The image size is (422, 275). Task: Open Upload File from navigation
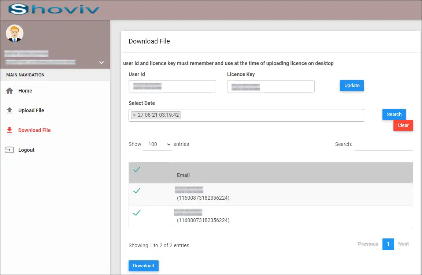click(31, 110)
